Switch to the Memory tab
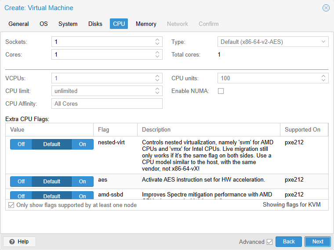Screen dimensions: 334x250 146,24
